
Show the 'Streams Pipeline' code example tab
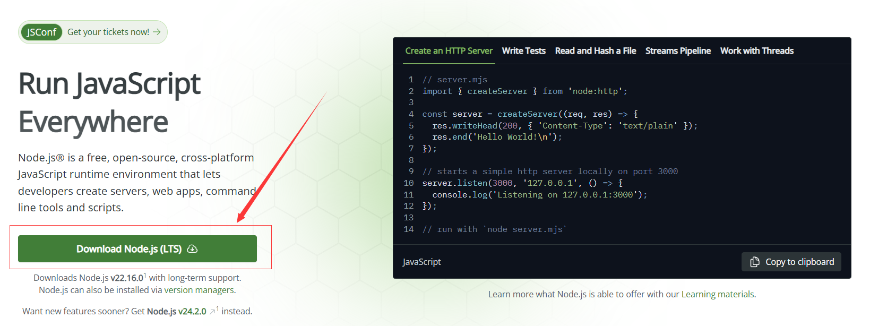coord(678,51)
